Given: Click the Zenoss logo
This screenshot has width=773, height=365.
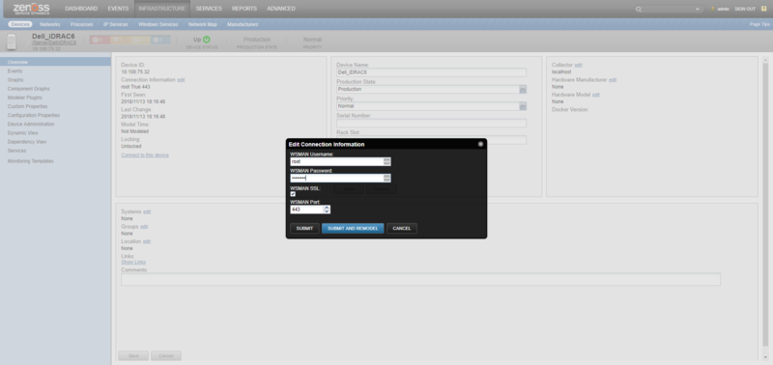Looking at the screenshot, I should click(32, 9).
